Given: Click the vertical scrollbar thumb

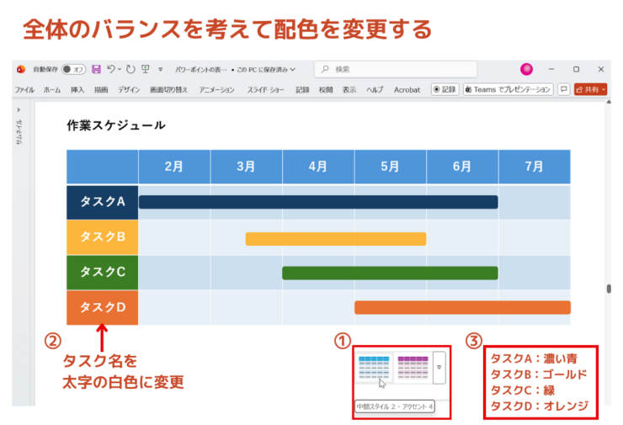Looking at the screenshot, I should tap(609, 289).
